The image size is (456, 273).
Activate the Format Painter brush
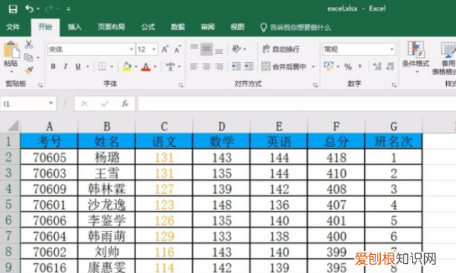pos(29,71)
